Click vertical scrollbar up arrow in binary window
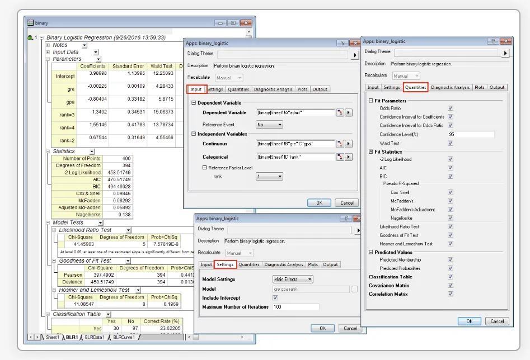The image size is (530, 360). click(x=249, y=31)
